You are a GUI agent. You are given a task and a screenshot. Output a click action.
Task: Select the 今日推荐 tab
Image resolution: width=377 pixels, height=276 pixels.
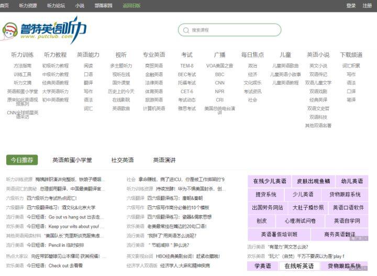pyautogui.click(x=22, y=160)
